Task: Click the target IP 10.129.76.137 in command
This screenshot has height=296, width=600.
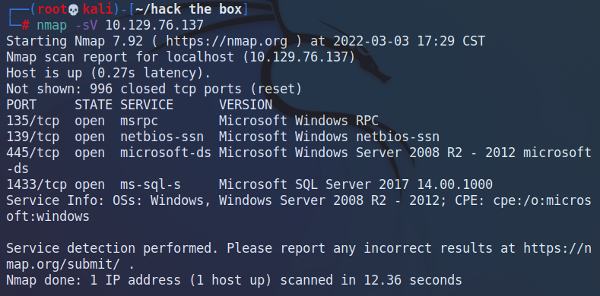Action: [x=154, y=26]
